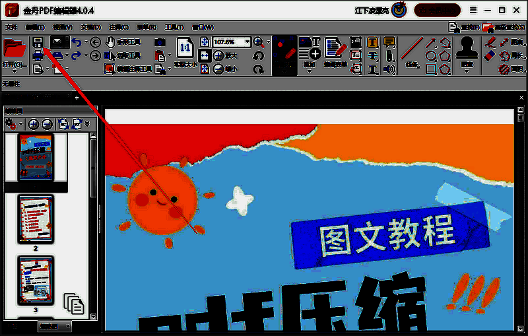528x336 pixels.
Task: Select the Sound speaker annotation tool
Action: point(389,69)
